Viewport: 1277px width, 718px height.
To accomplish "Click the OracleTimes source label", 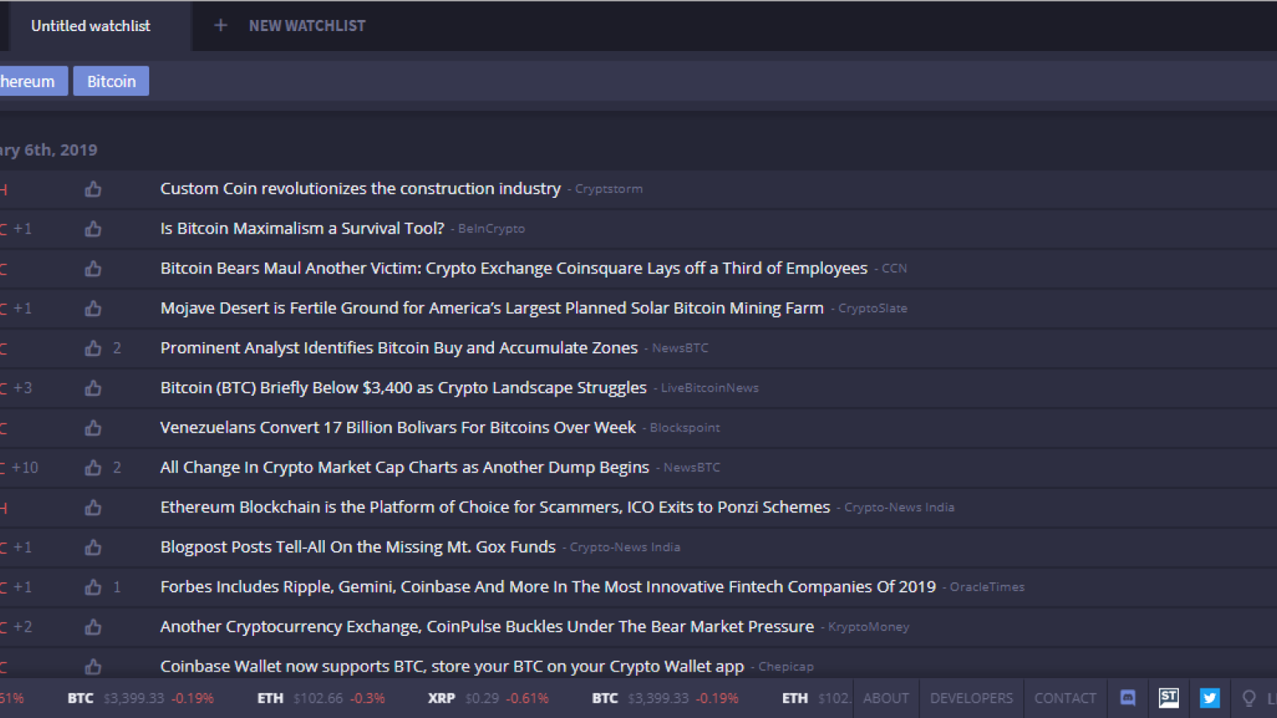I will pos(986,588).
